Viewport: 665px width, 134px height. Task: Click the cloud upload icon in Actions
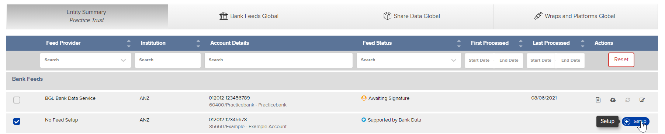click(613, 100)
